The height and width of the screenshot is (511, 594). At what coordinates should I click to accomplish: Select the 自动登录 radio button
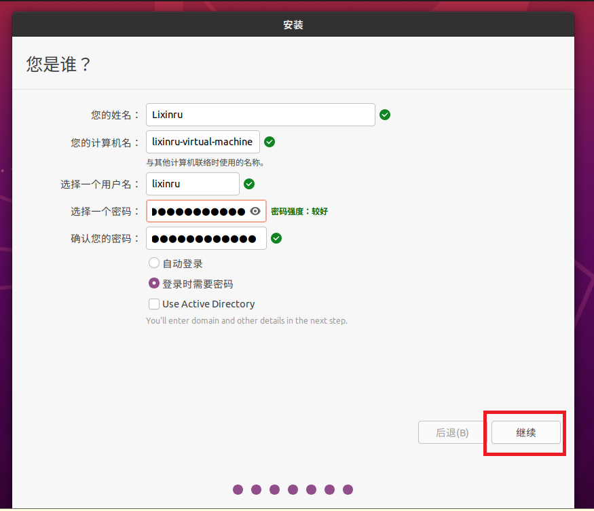[154, 263]
